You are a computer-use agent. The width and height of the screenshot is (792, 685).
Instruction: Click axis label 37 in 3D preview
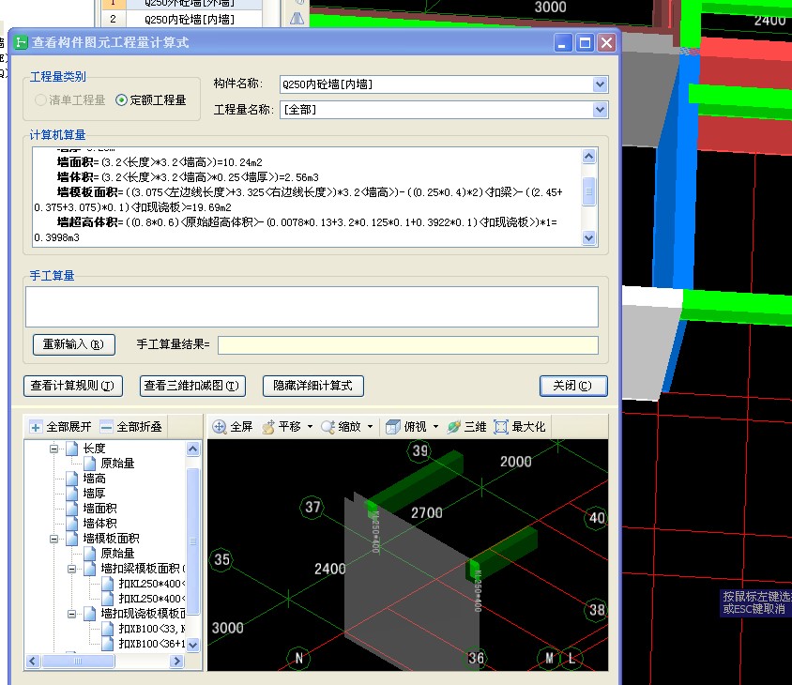click(312, 508)
